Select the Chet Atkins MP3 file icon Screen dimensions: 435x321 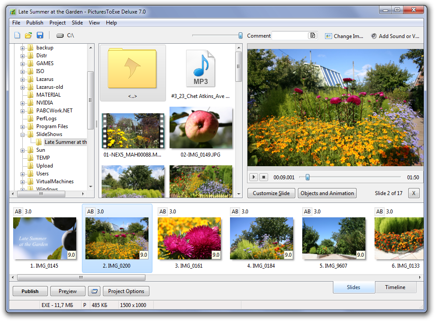click(x=201, y=68)
